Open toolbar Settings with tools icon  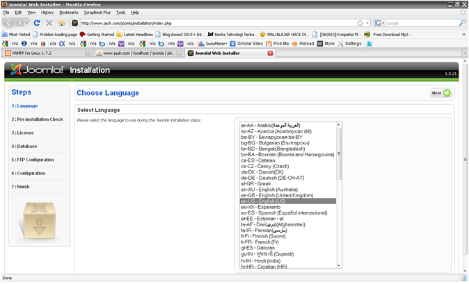pyautogui.click(x=349, y=44)
